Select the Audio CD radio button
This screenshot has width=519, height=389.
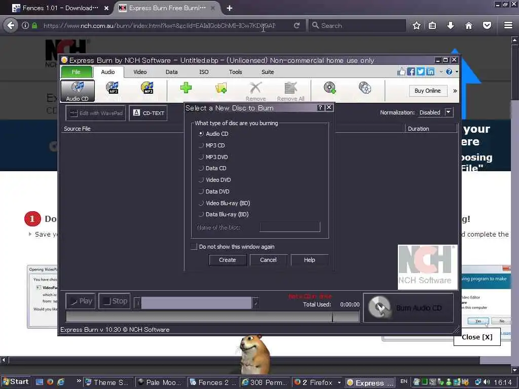tap(201, 134)
